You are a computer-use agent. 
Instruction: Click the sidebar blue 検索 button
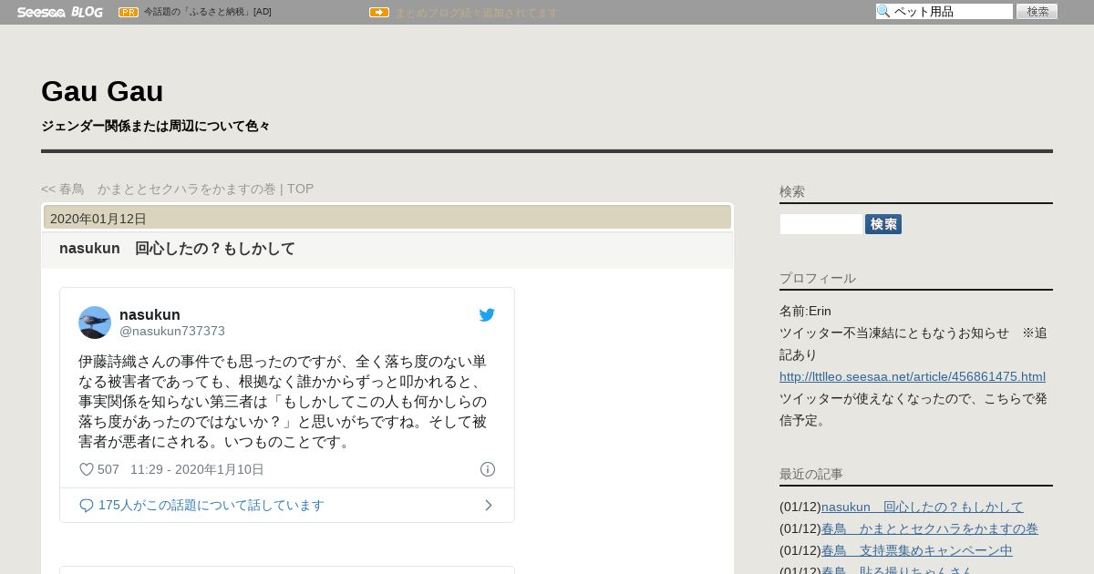coord(883,224)
